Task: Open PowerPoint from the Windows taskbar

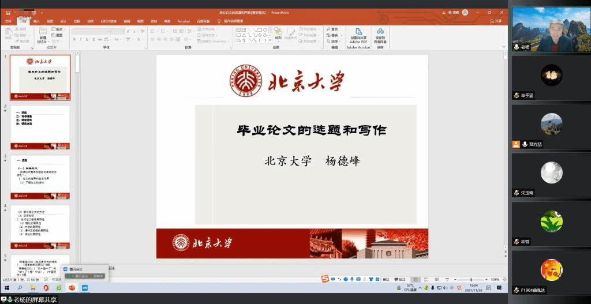Action: pyautogui.click(x=72, y=287)
